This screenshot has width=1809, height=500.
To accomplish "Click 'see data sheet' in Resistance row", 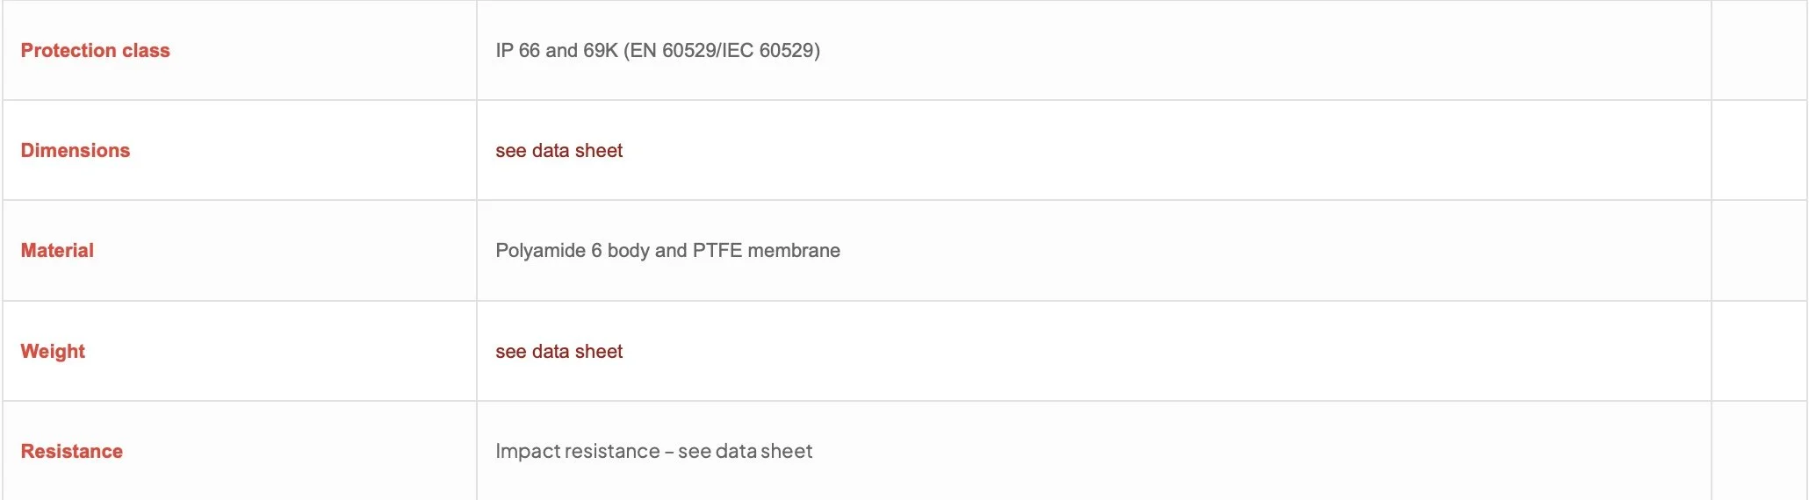I will tap(745, 452).
